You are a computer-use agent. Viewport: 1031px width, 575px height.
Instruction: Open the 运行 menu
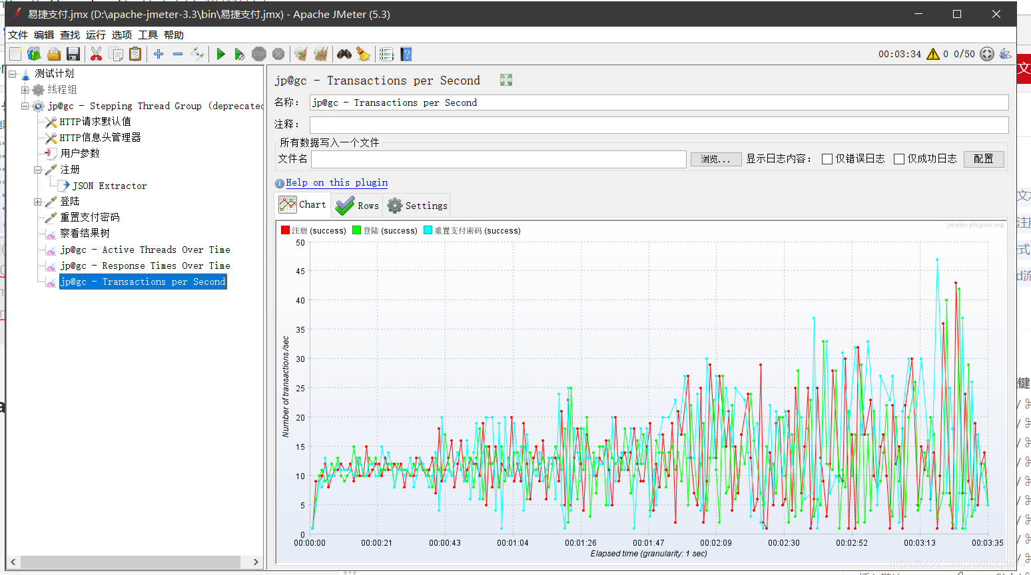point(95,35)
